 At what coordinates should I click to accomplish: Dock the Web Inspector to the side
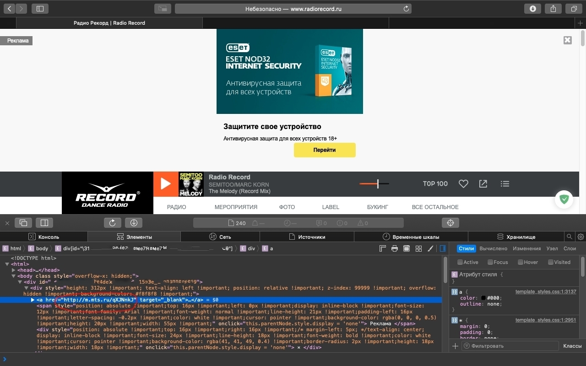(44, 223)
